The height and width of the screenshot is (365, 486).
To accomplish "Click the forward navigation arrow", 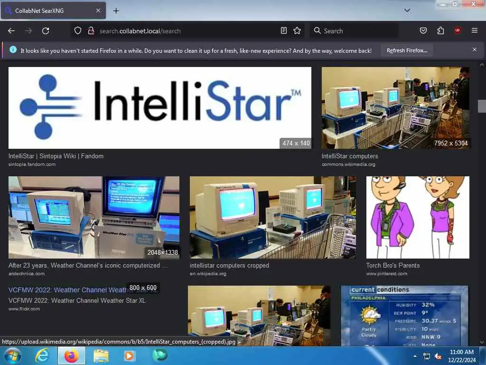I will 28,31.
